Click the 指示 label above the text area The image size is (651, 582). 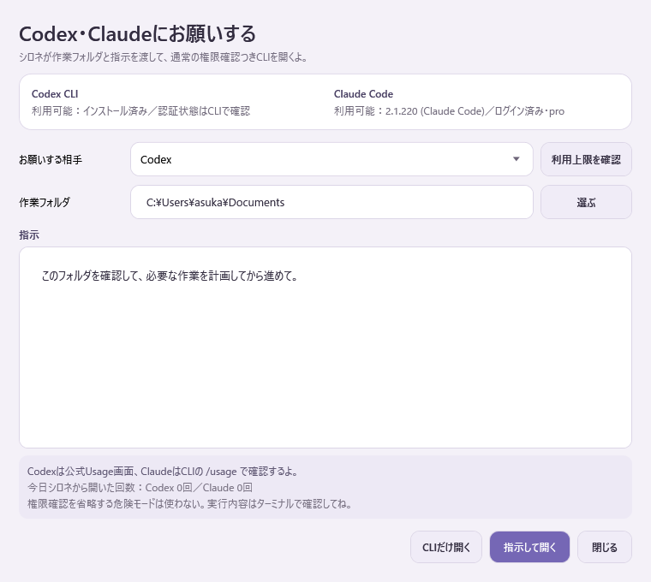[x=29, y=235]
